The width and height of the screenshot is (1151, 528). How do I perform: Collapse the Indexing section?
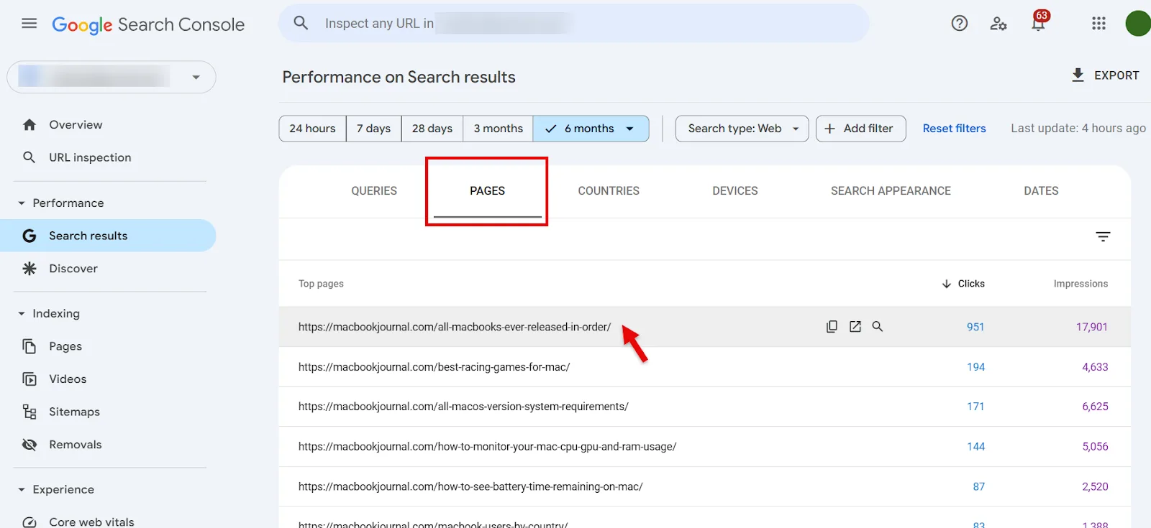pos(22,314)
